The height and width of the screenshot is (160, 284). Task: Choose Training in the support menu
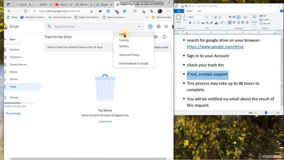[134, 40]
